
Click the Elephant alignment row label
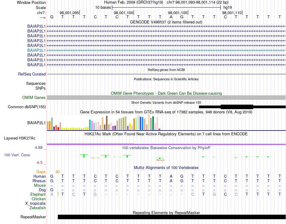coord(38,195)
